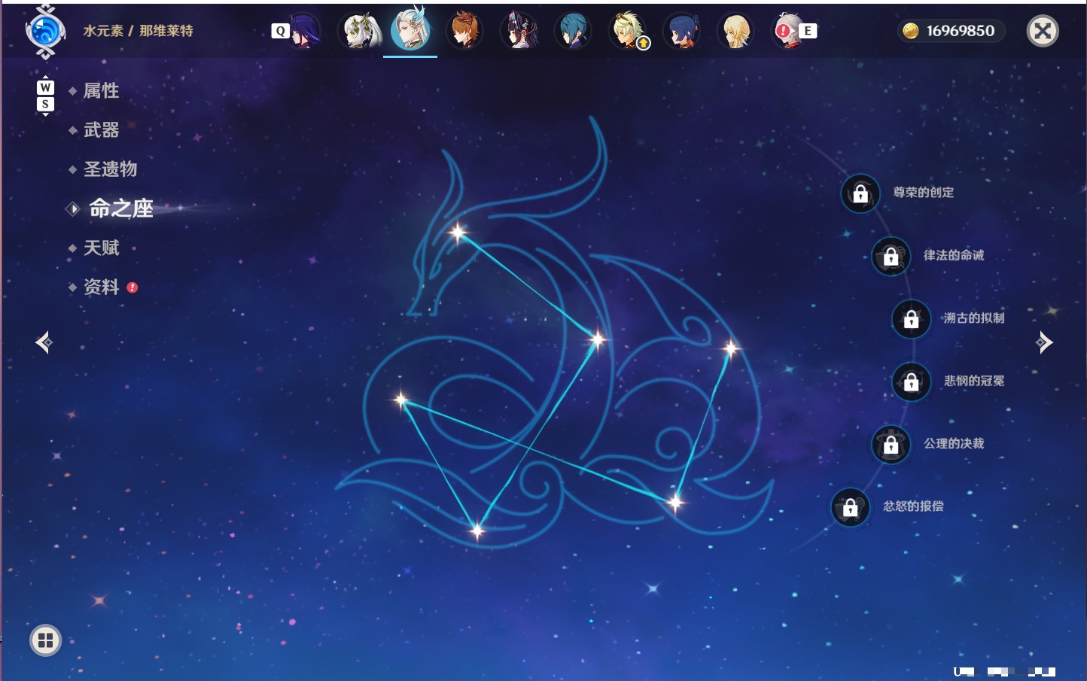
Task: Click the topmost star at the dragon's head
Action: (x=458, y=233)
